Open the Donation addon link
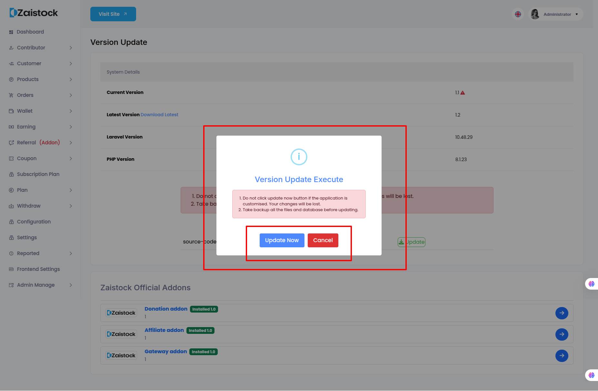This screenshot has height=391, width=598. (x=166, y=309)
